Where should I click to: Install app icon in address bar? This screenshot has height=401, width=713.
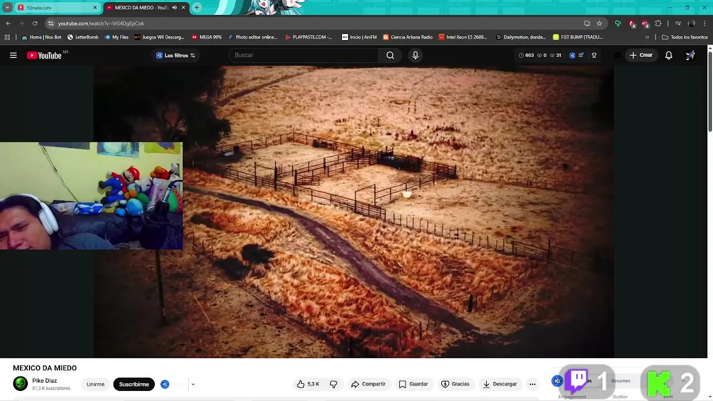point(587,23)
